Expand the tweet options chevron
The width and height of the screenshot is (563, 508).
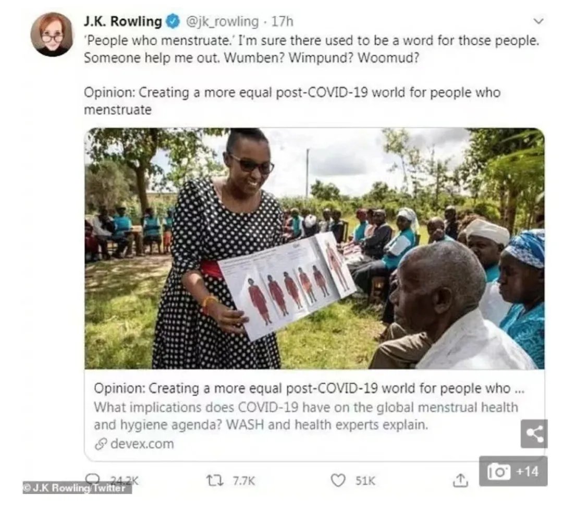click(538, 21)
